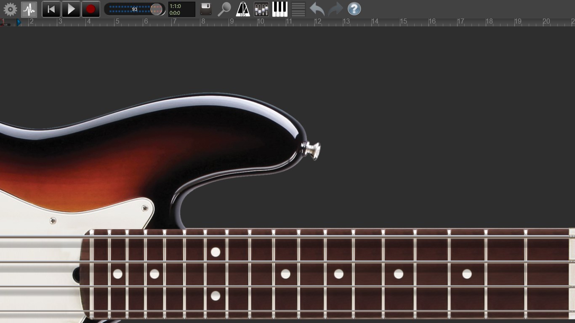Redo the undone action
The width and height of the screenshot is (575, 323).
[335, 8]
